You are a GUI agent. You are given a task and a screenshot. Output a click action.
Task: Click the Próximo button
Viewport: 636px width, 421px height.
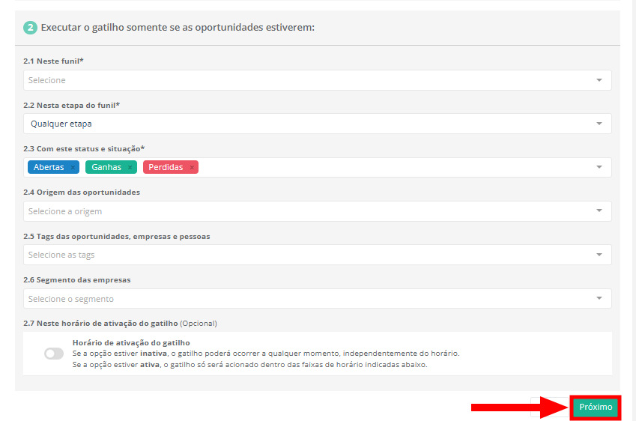click(x=596, y=407)
